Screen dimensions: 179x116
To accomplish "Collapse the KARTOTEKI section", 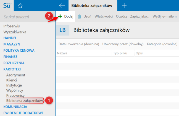I will click(12, 69).
